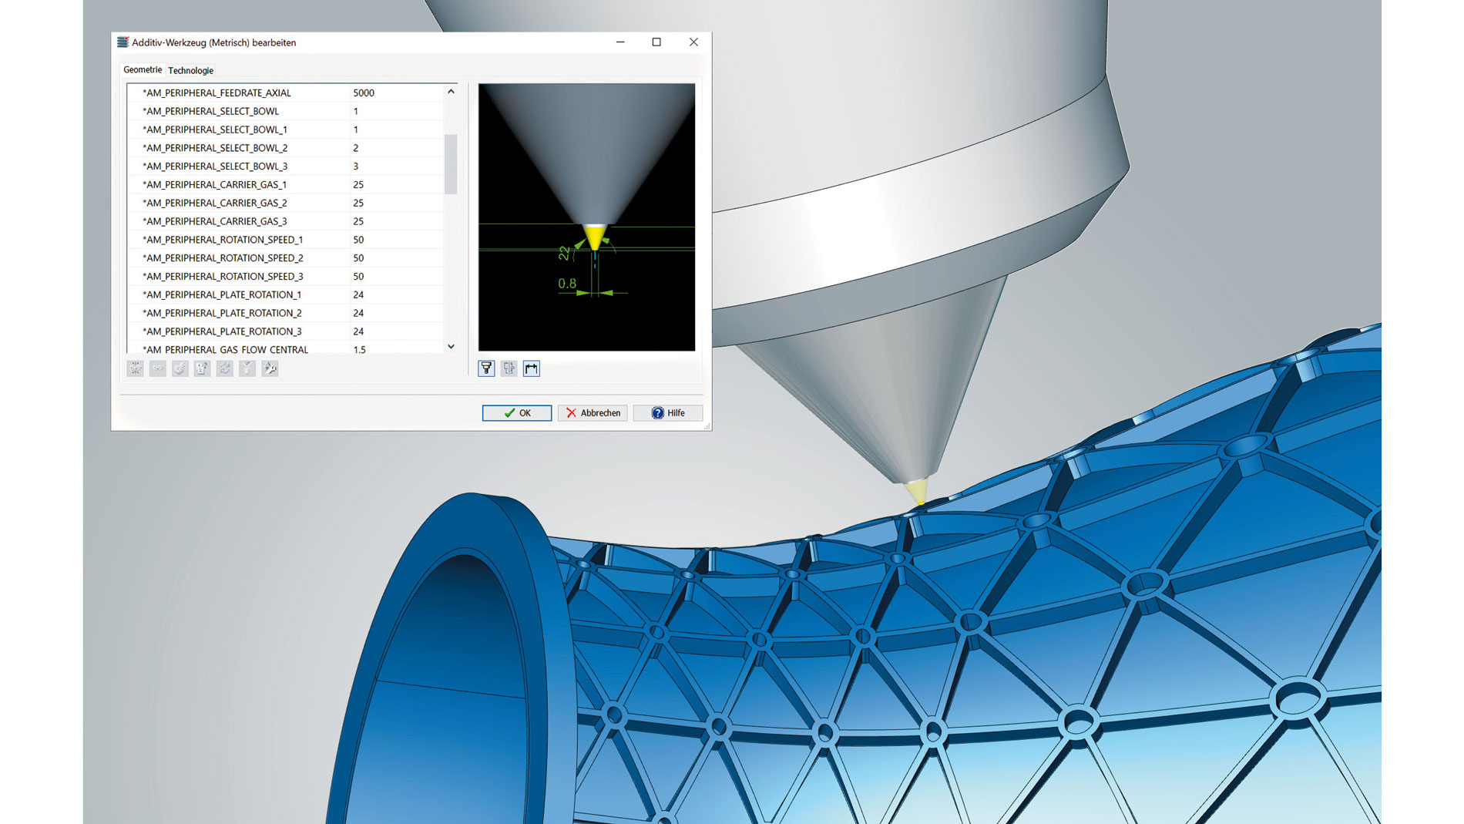Viewport: 1464px width, 824px height.
Task: Click the scroll-up arrow of the parameter list
Action: pyautogui.click(x=451, y=92)
